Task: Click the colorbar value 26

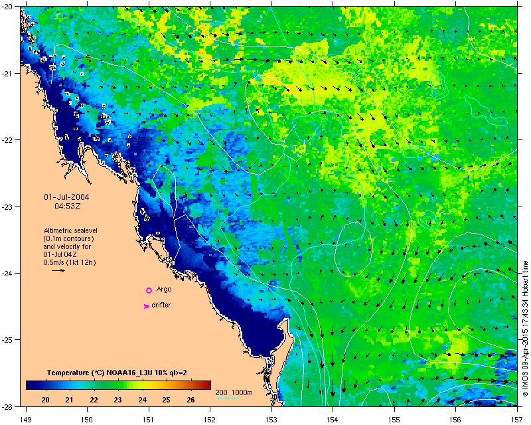Action: coord(190,400)
